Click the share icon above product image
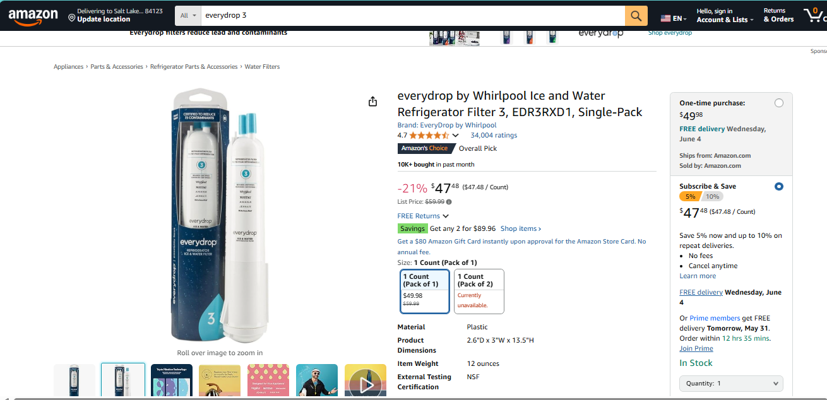 pos(372,102)
